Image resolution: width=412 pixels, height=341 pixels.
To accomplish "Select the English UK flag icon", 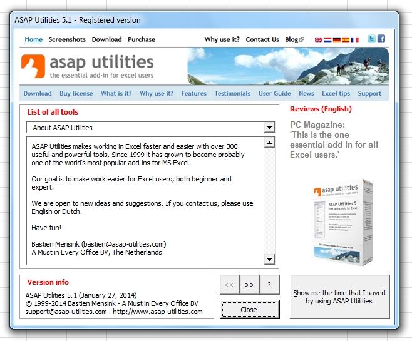I will tap(319, 40).
